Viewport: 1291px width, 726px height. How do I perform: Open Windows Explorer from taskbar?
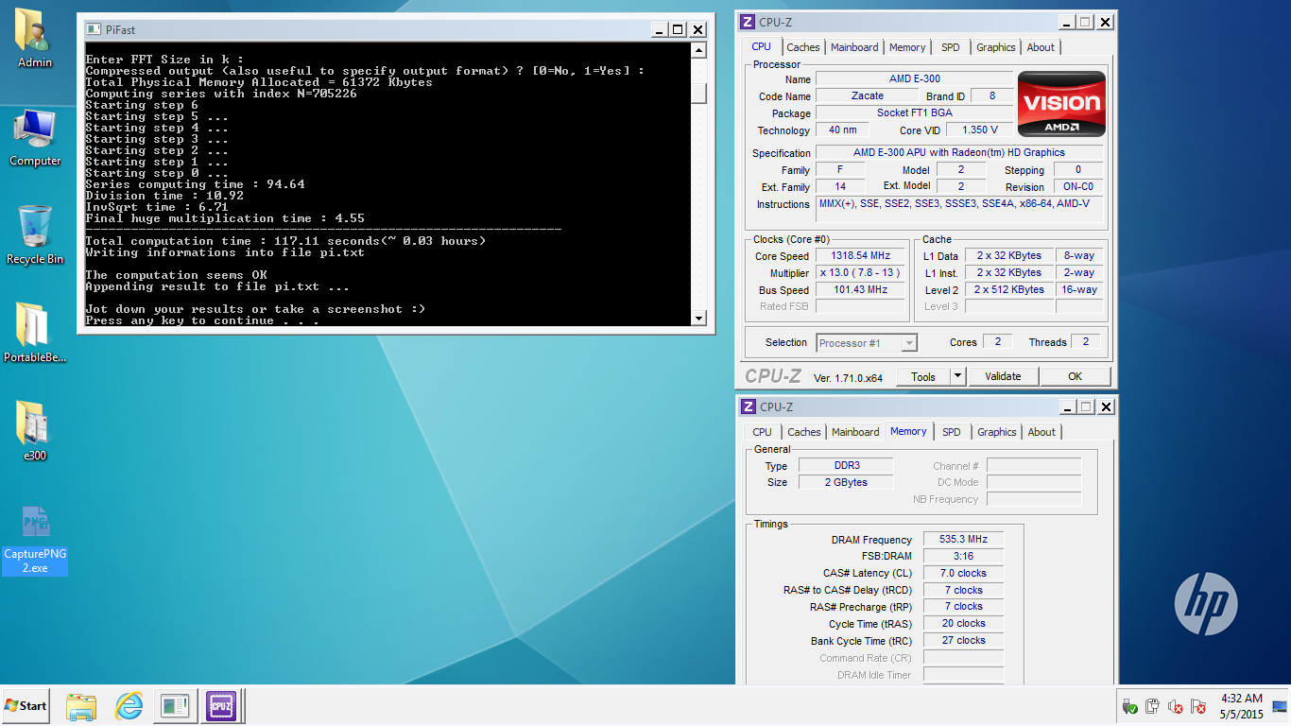click(x=81, y=705)
